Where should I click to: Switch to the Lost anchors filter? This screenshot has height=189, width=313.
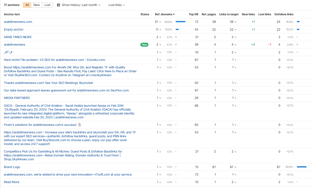pyautogui.click(x=47, y=5)
